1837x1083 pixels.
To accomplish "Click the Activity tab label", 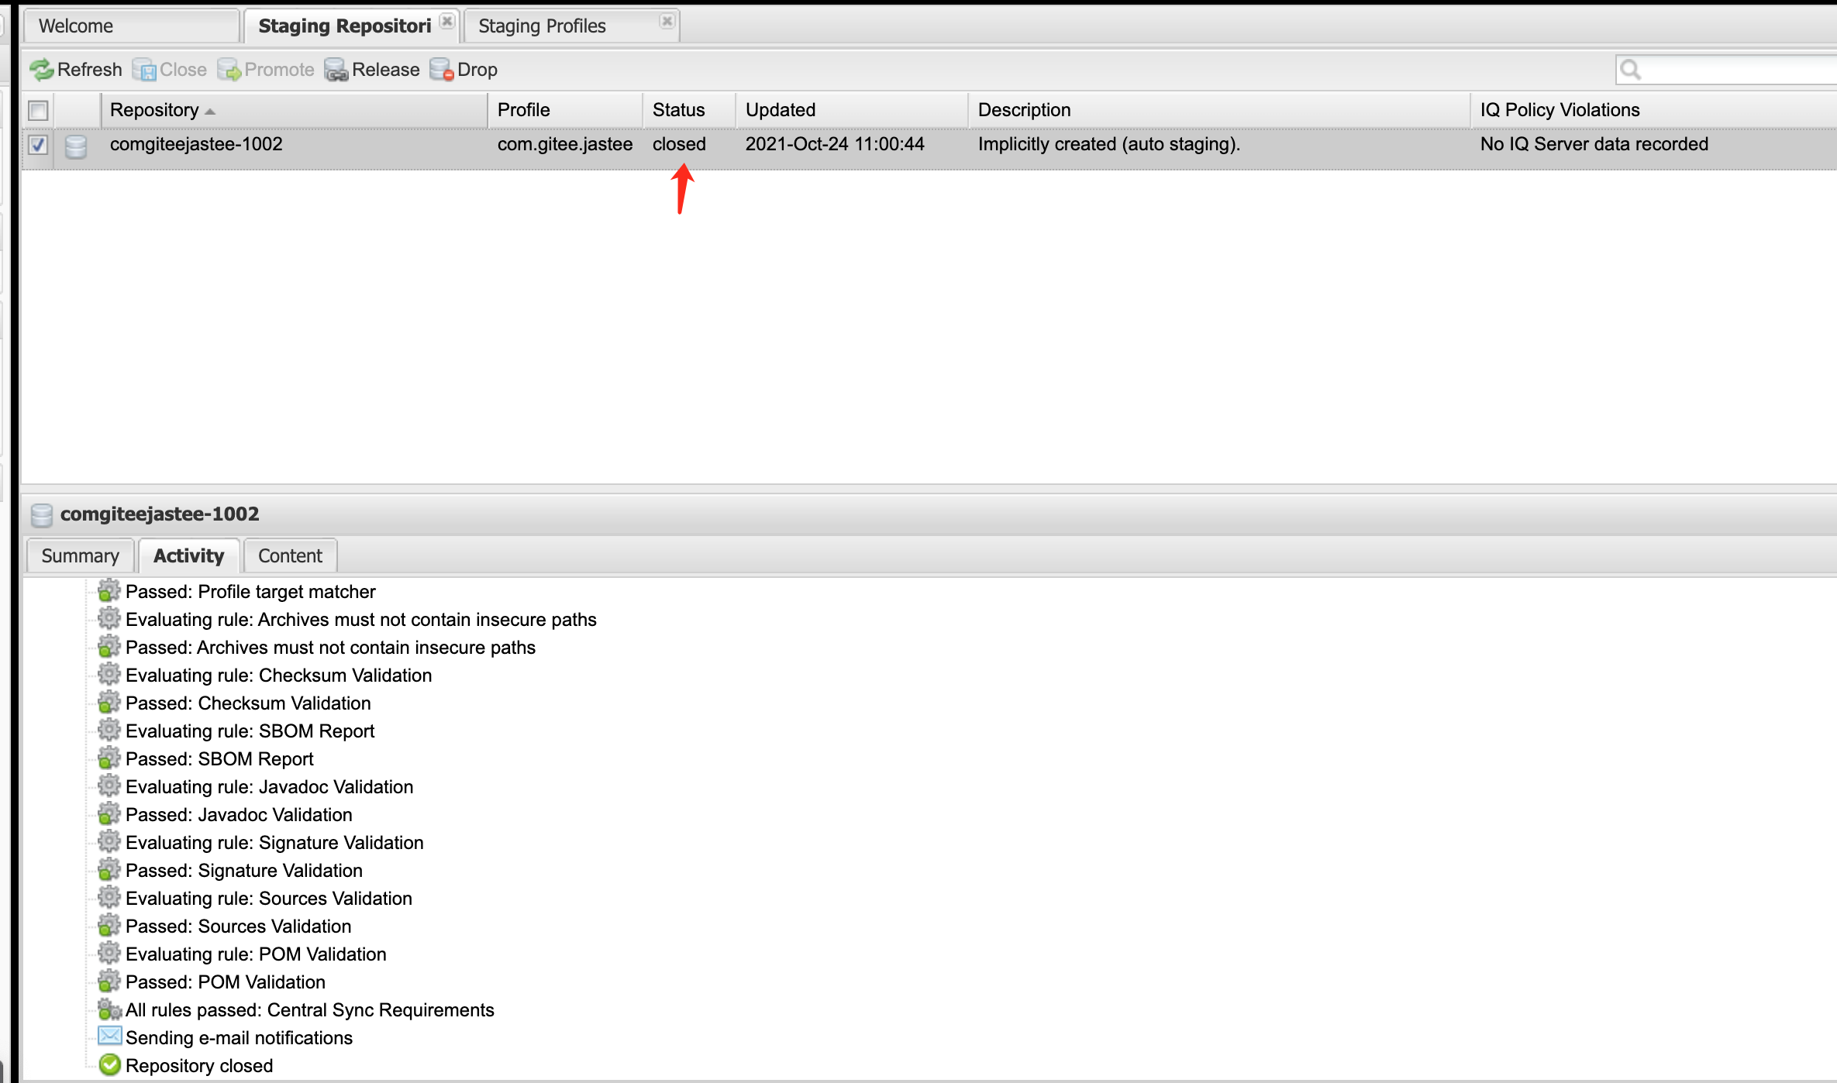I will (187, 555).
